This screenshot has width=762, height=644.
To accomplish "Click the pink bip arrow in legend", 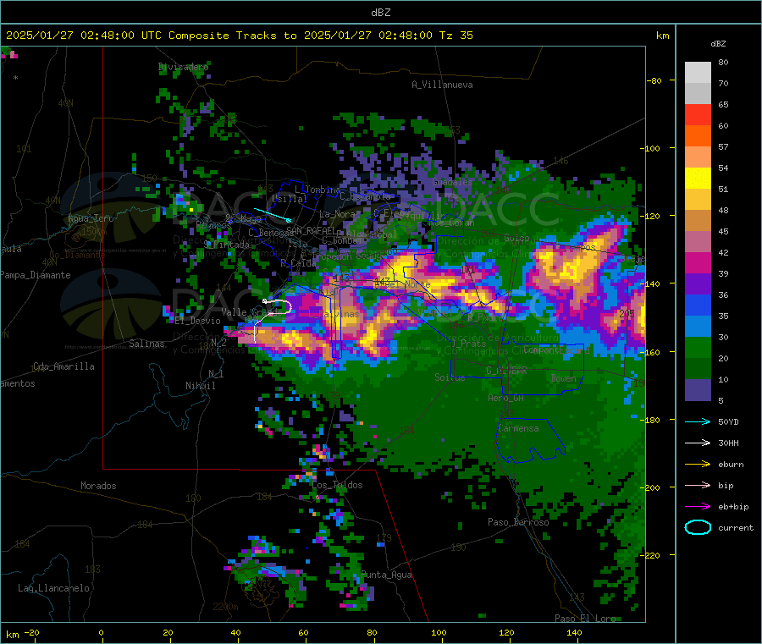I will [698, 485].
